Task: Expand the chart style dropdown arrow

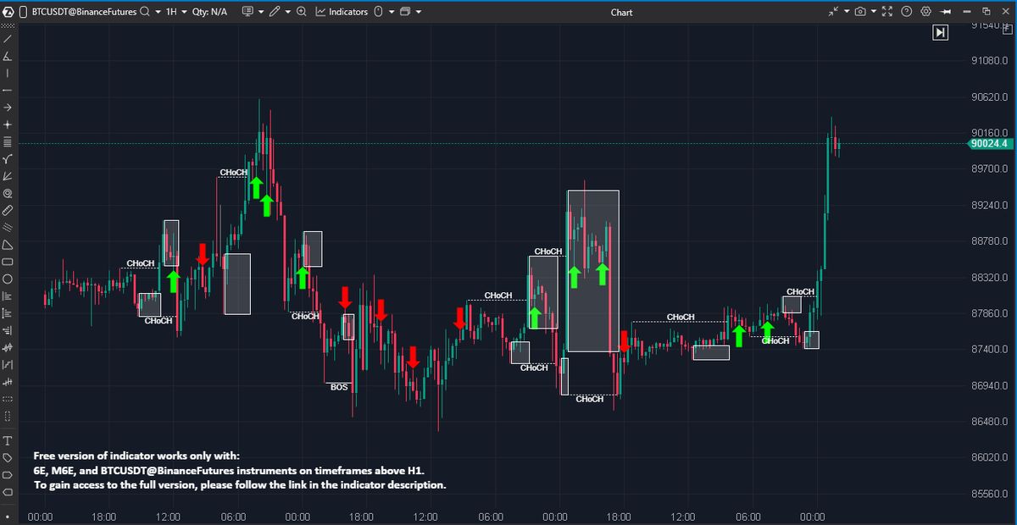Action: pyautogui.click(x=261, y=12)
